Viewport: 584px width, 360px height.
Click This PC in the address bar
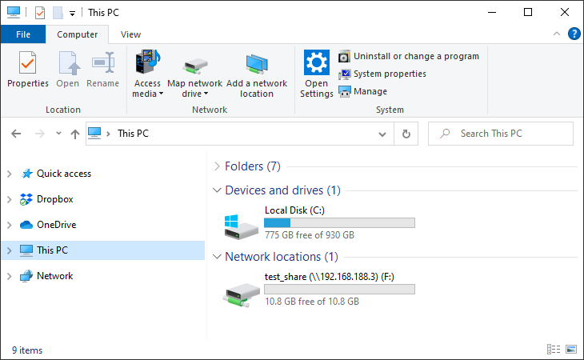(133, 134)
